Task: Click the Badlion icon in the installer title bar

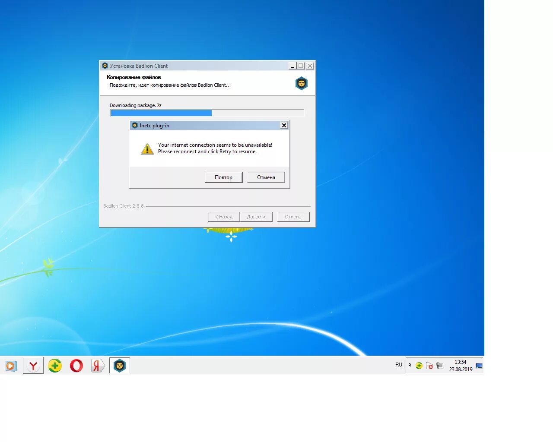Action: (x=105, y=66)
